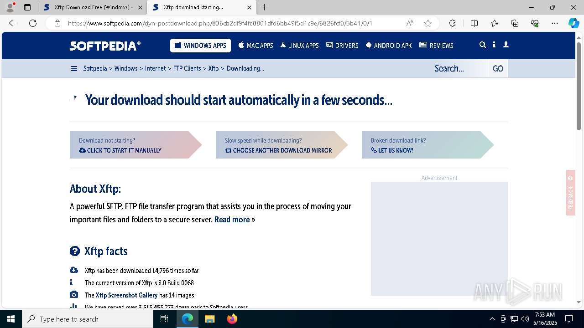Click the GO search button

click(x=498, y=68)
